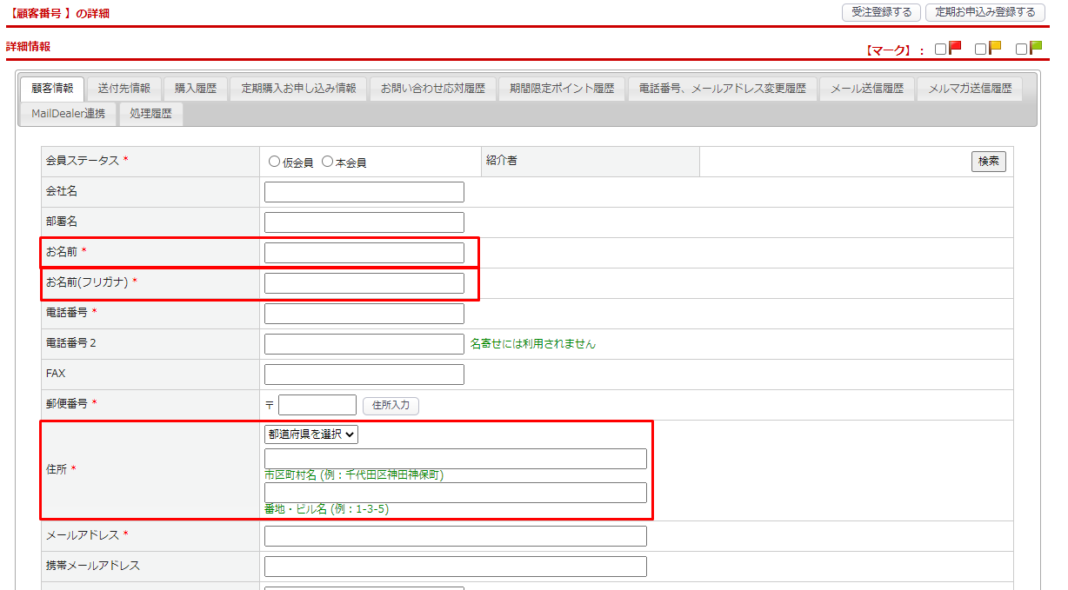
Task: View the 処理履歴 tab
Action: (x=150, y=114)
